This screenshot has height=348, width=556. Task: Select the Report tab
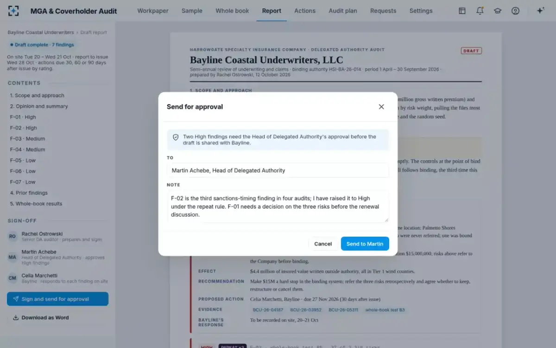272,11
